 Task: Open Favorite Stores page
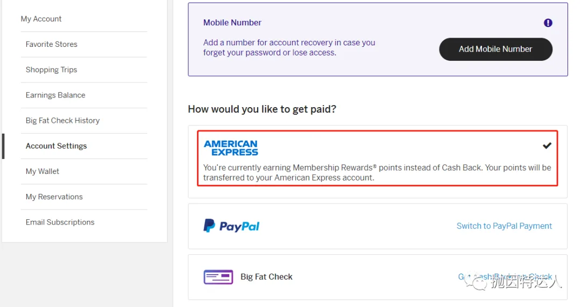[52, 44]
